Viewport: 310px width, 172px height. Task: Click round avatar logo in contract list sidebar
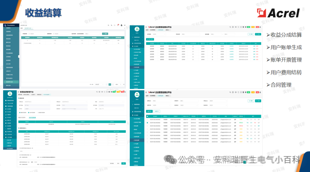(137, 29)
